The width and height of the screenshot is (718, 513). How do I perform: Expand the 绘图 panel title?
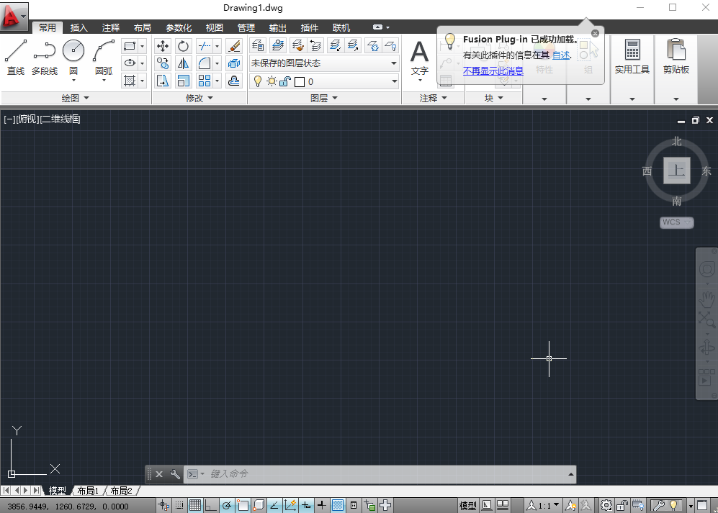click(x=75, y=98)
